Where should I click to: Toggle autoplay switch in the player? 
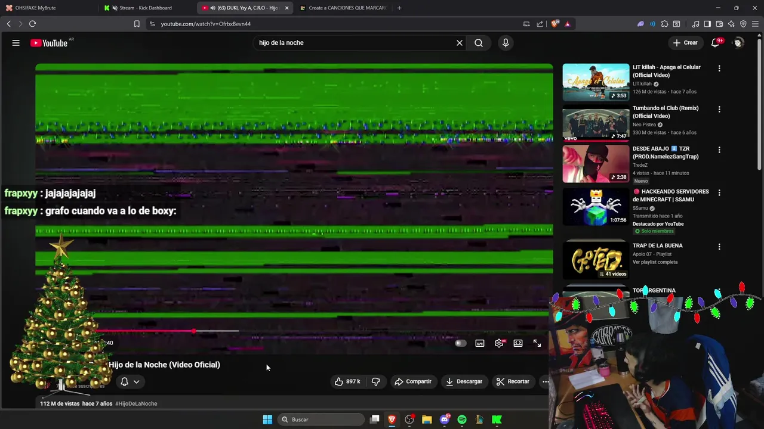coord(460,343)
